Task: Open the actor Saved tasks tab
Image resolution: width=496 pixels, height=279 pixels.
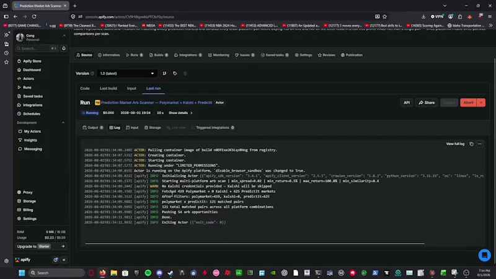Action: pos(275,55)
